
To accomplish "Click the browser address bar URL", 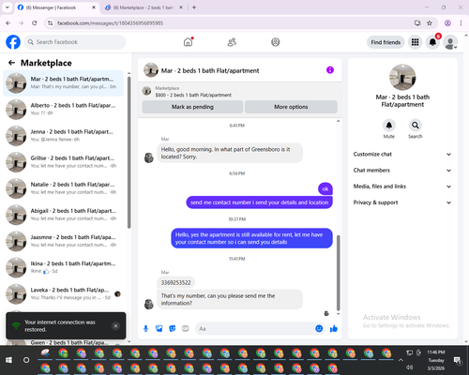I will 110,23.
